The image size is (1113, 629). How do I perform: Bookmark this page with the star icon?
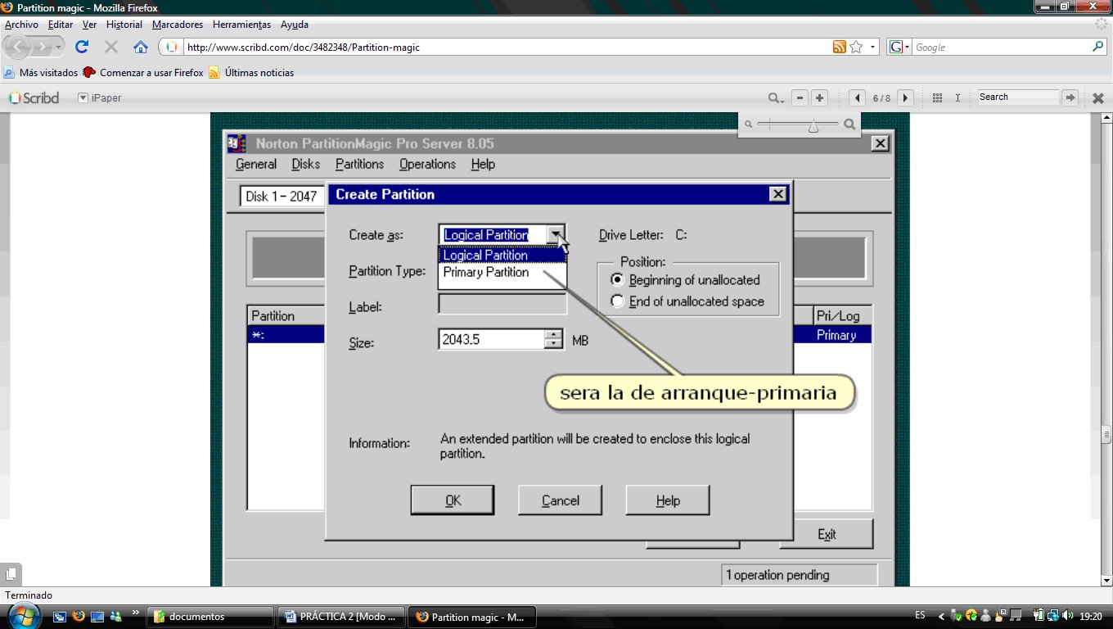(856, 47)
